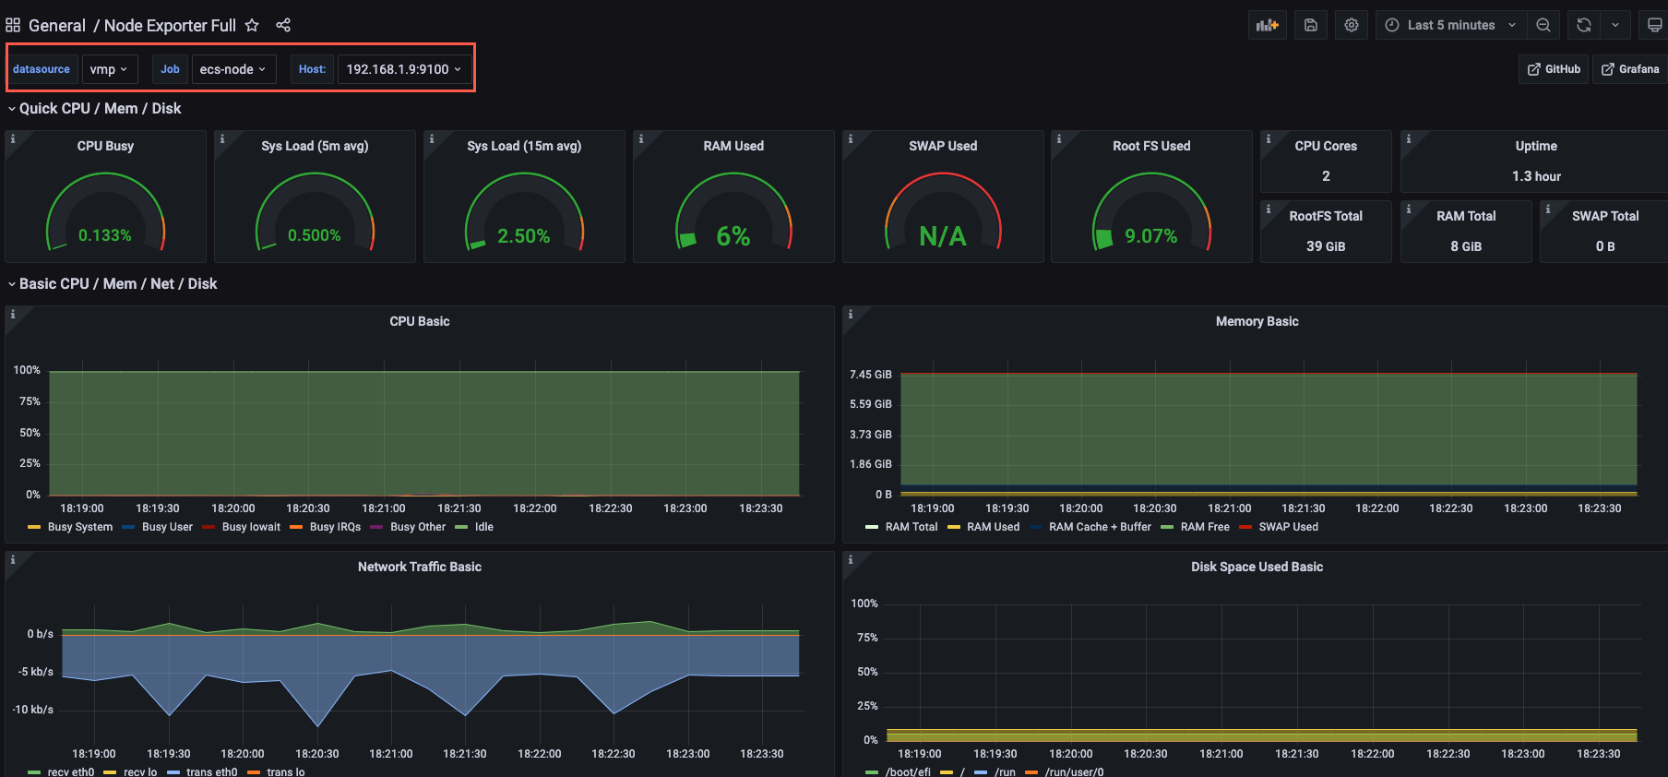Switch to TV display mode icon
This screenshot has width=1668, height=777.
pos(1654,25)
